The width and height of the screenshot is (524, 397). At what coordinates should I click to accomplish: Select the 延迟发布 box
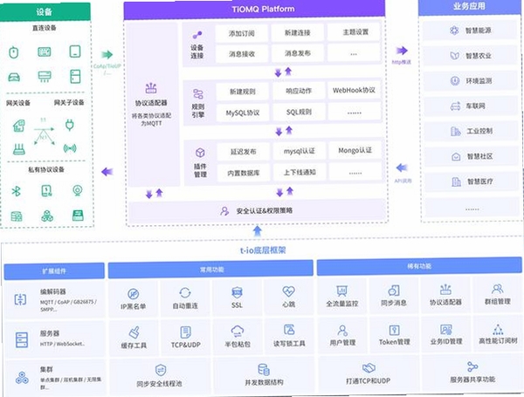coord(244,152)
